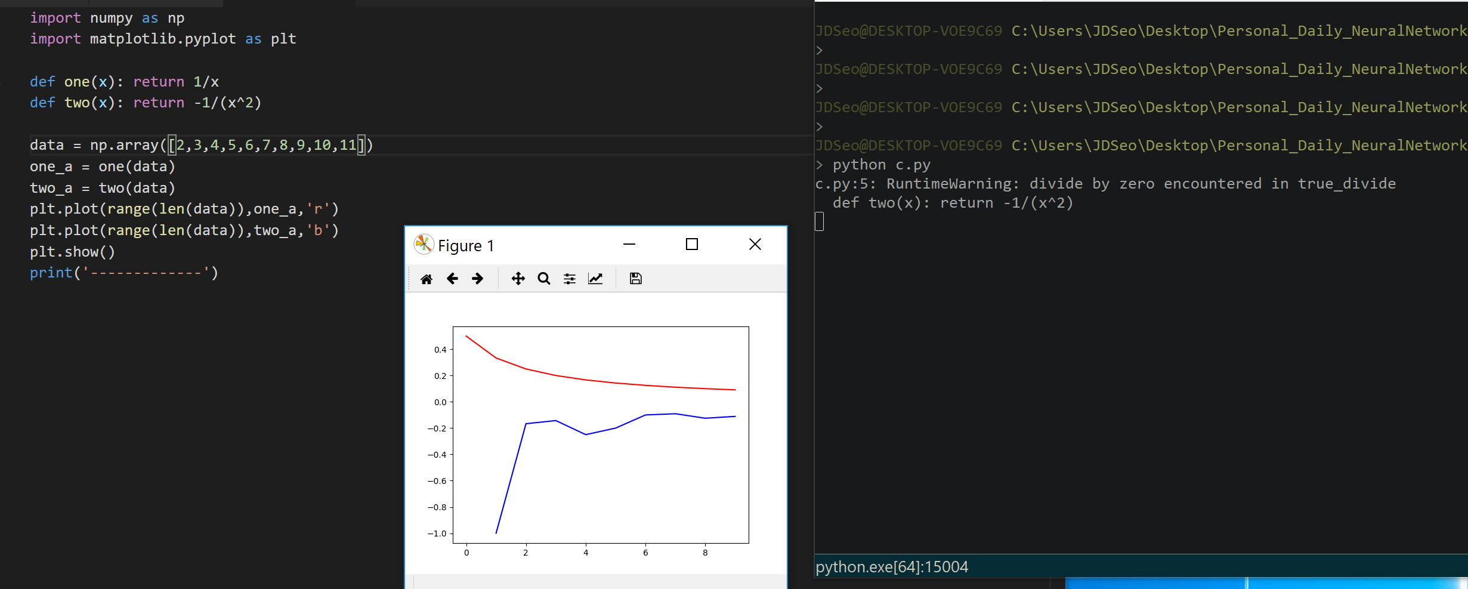
Task: Save the figure with floppy disk icon
Action: tap(636, 279)
